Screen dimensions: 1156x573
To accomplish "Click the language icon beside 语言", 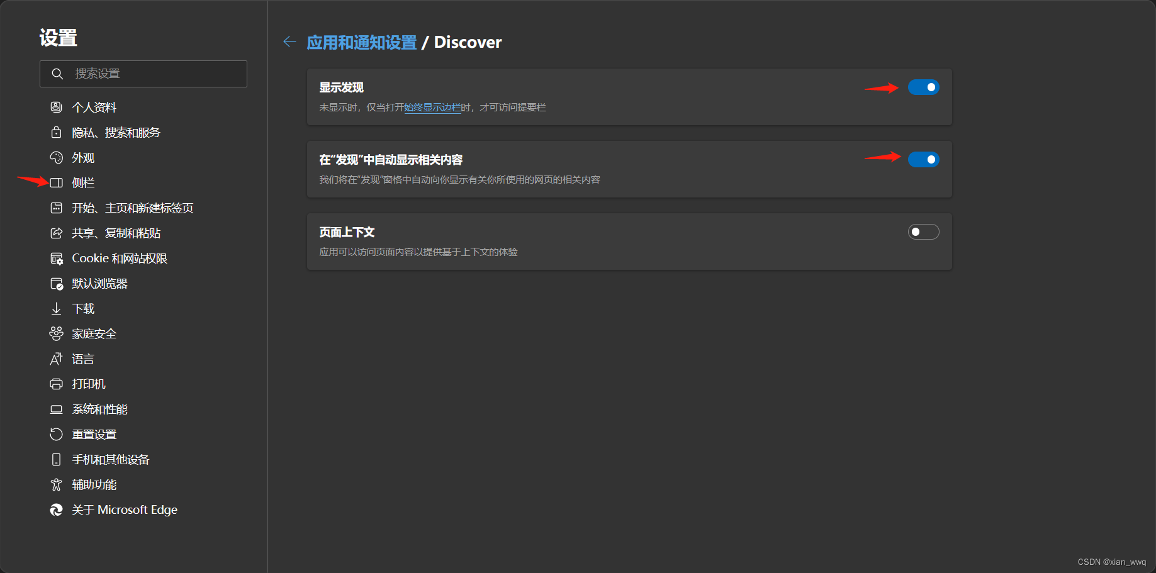I will (56, 359).
